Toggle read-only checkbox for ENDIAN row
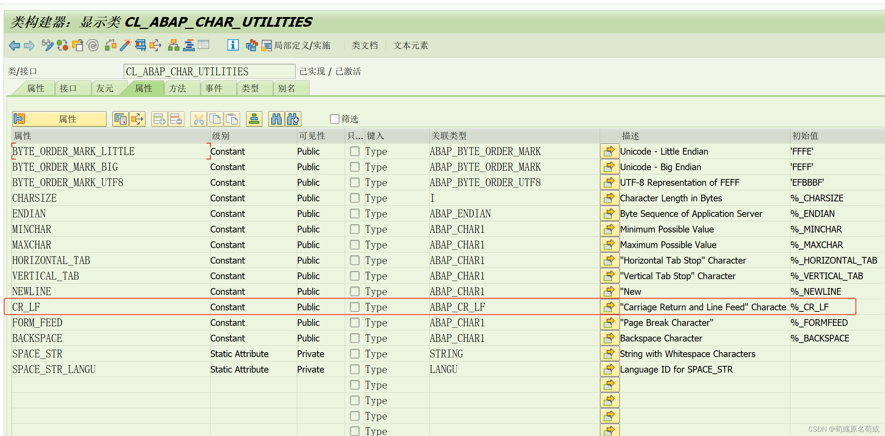 click(x=355, y=214)
